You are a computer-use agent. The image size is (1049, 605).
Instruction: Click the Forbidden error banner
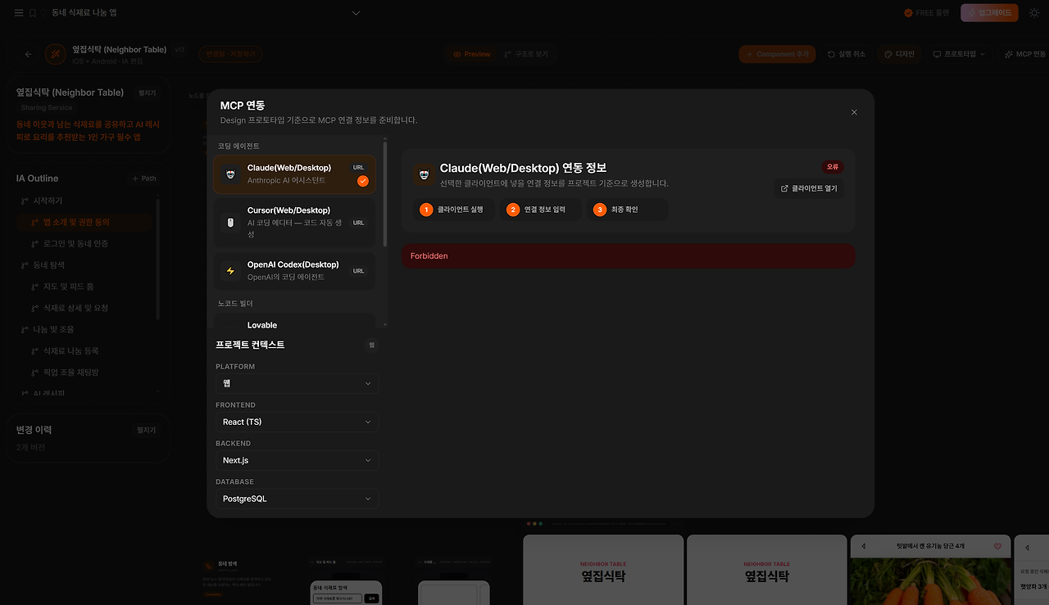(628, 255)
